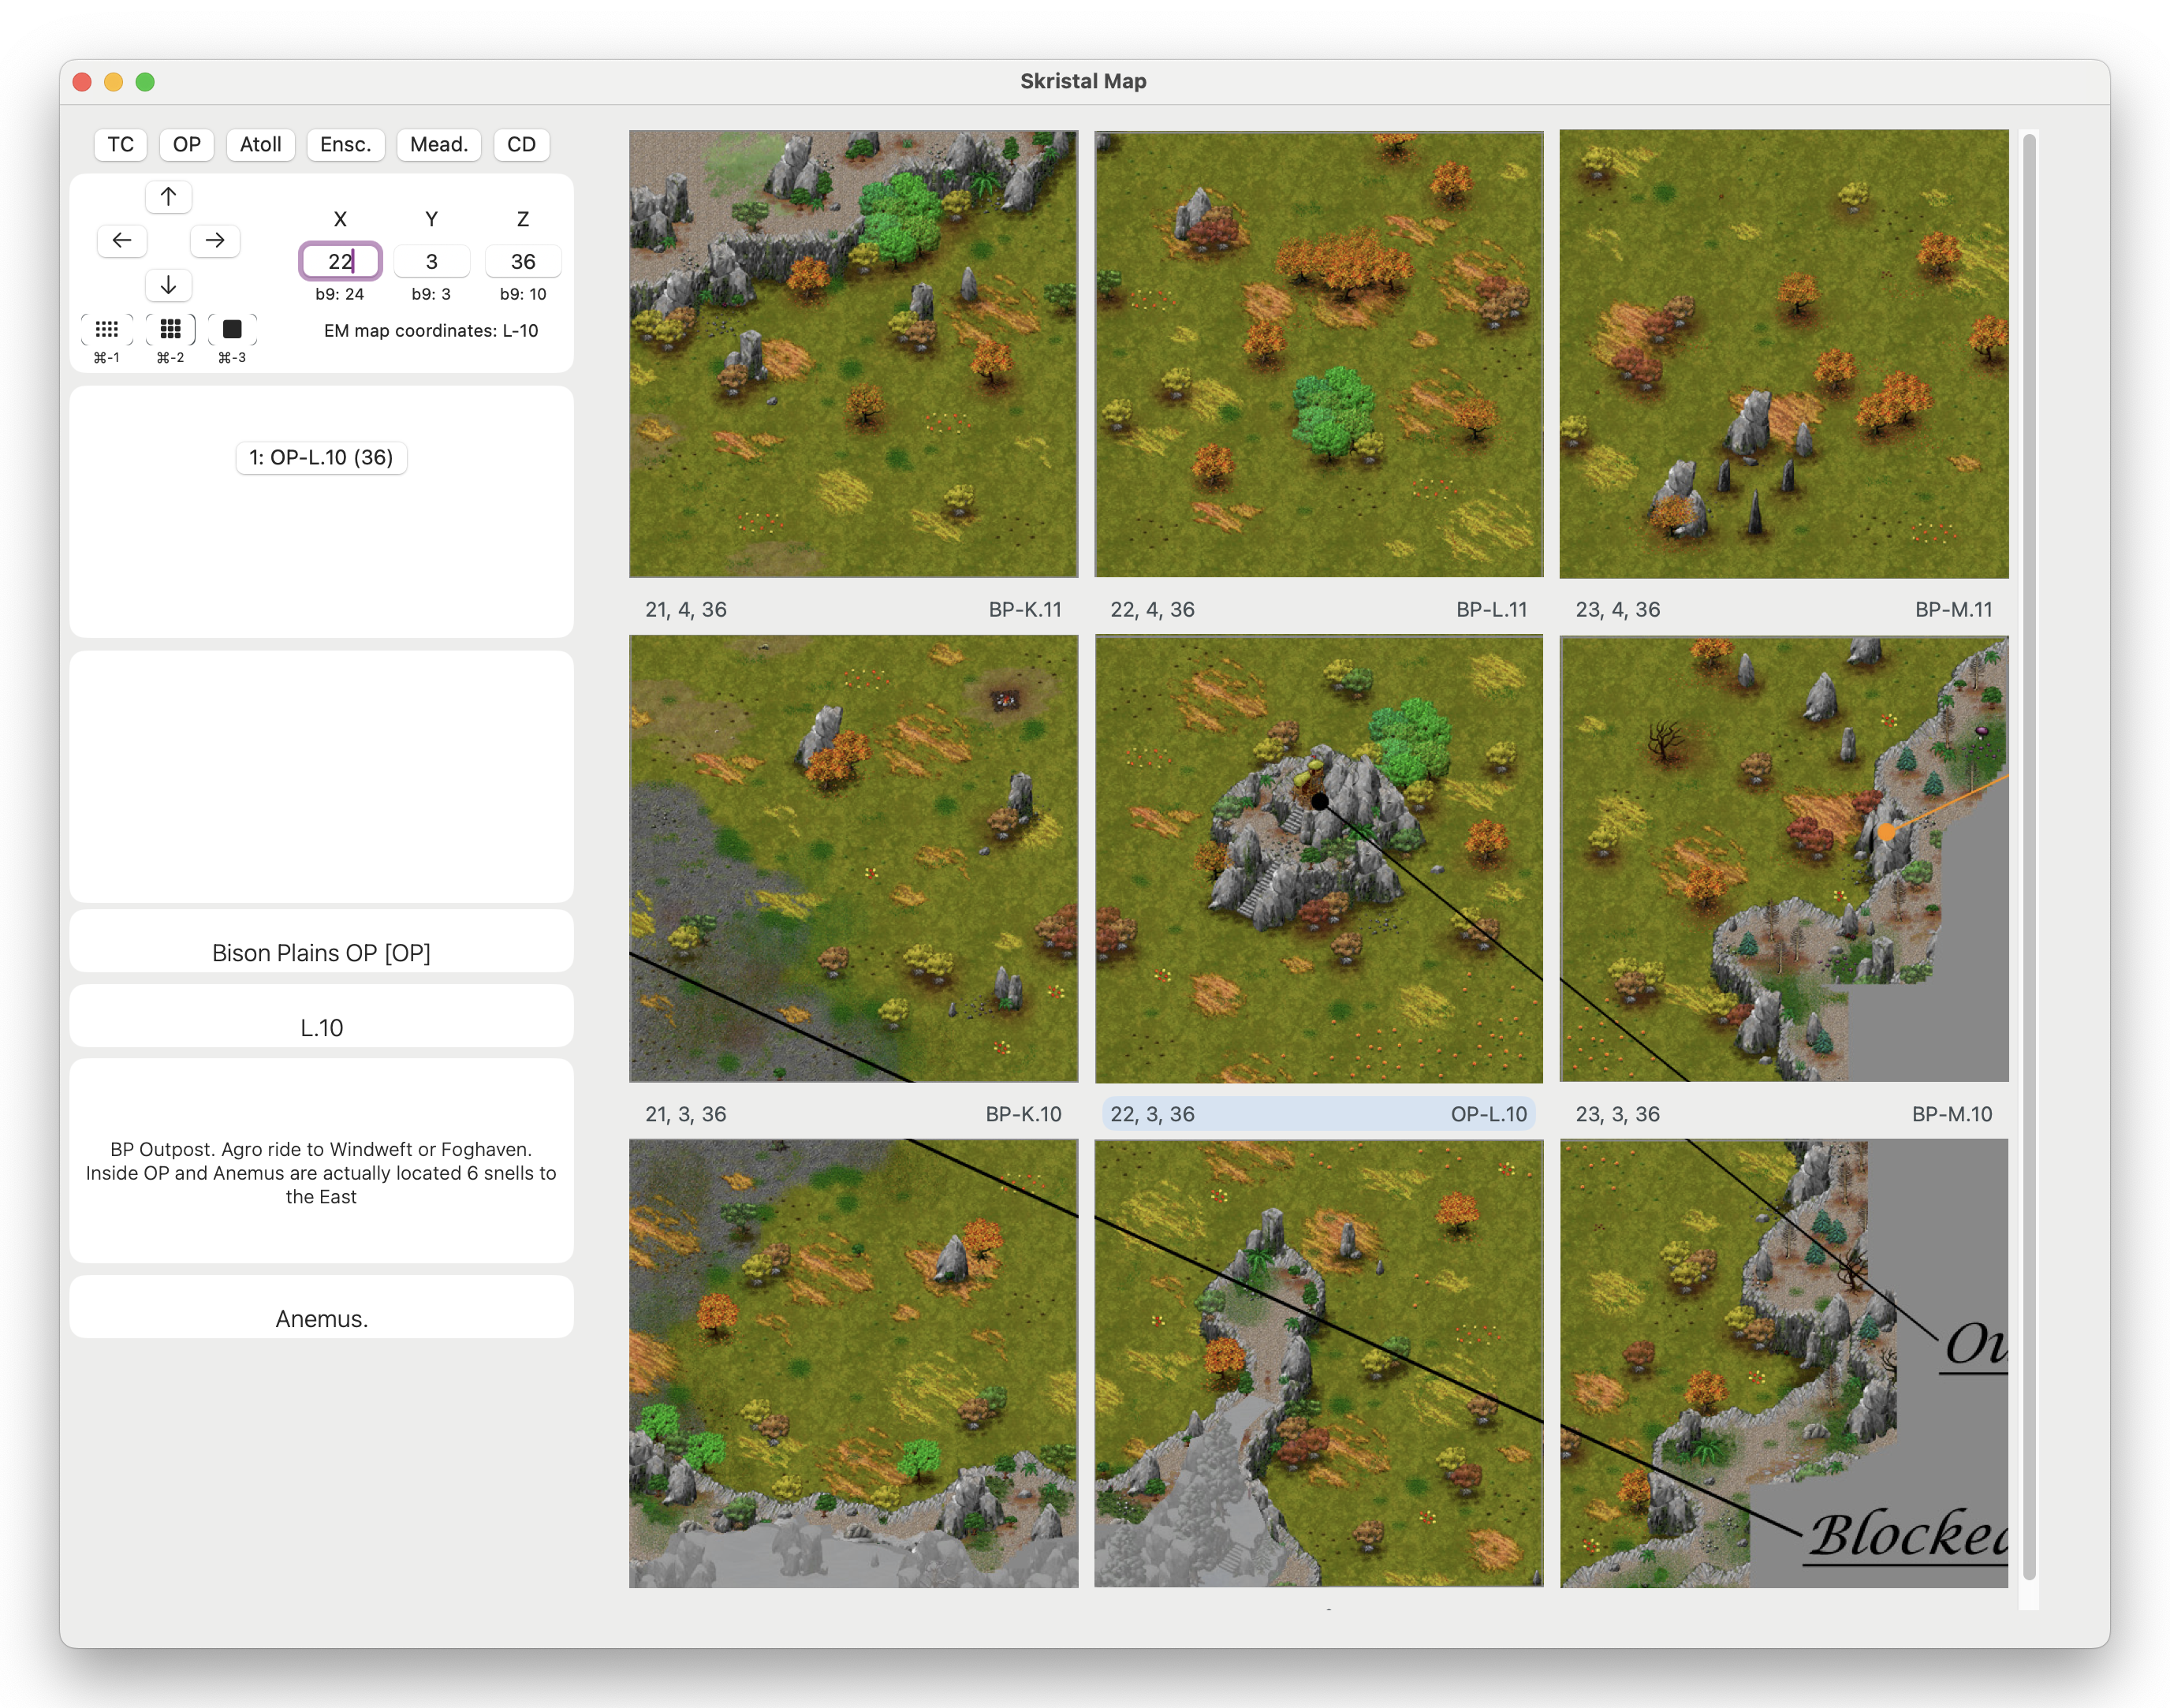
Task: Switch to the single-tile view
Action: 232,329
